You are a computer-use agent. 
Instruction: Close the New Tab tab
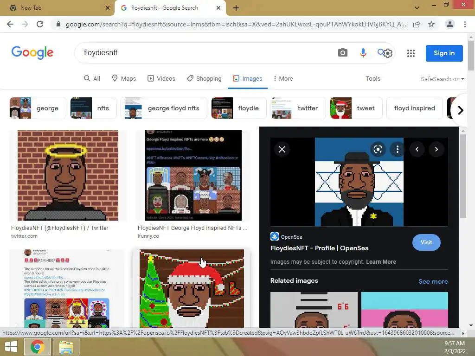tap(108, 8)
